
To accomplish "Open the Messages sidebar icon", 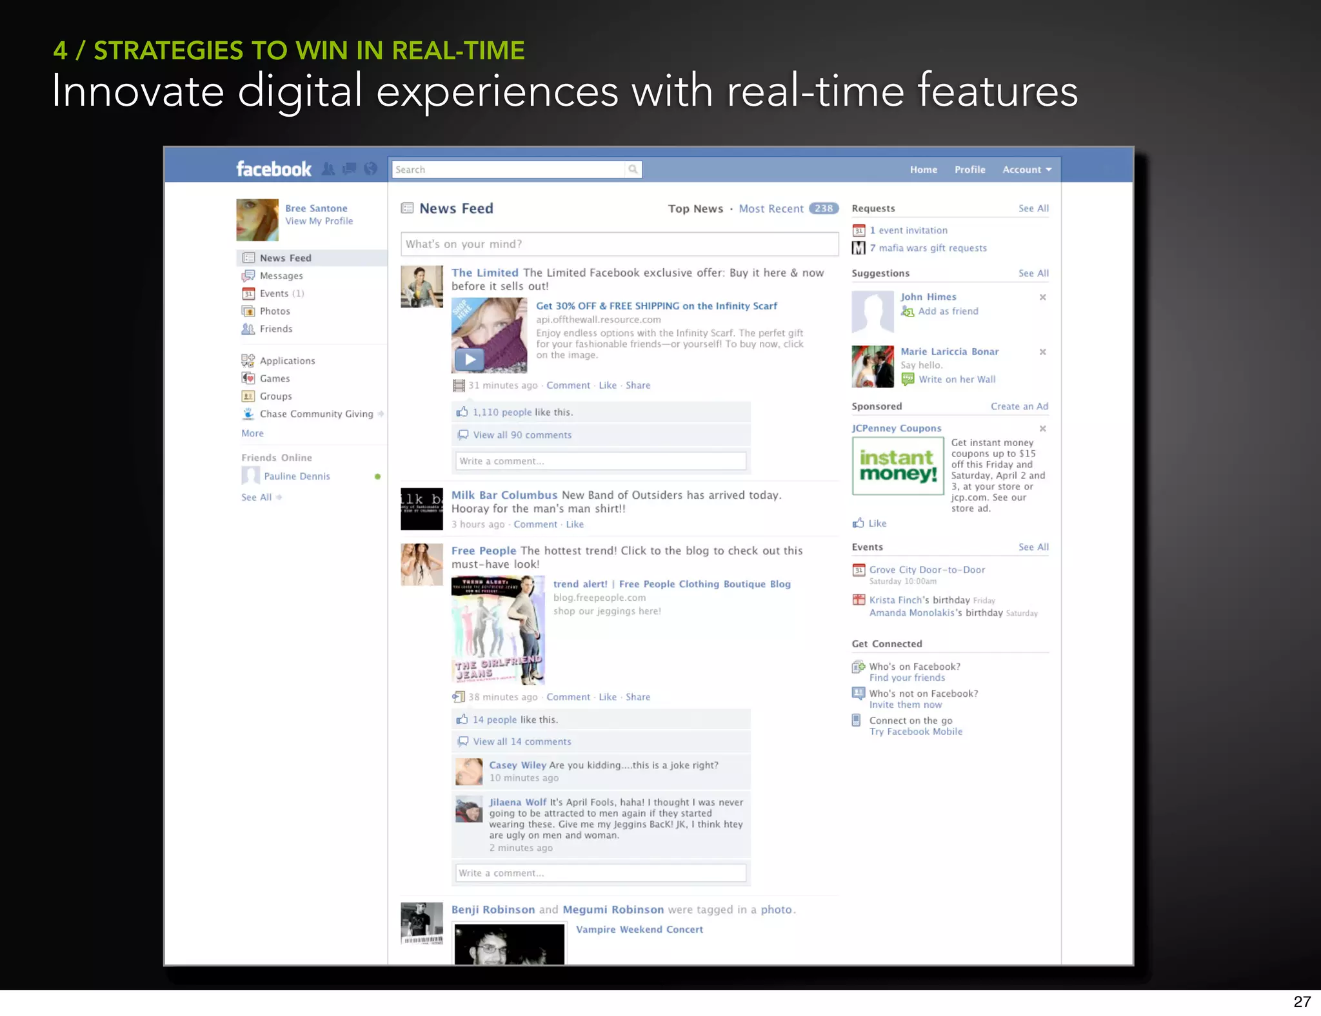I will 248,276.
